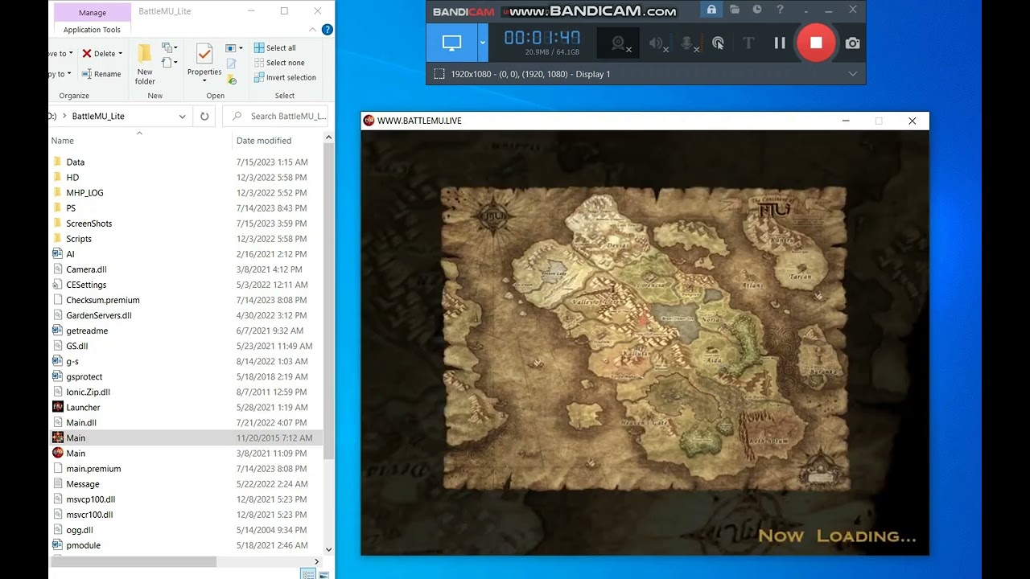1030x579 pixels.
Task: Select the Data folder
Action: tap(185, 162)
